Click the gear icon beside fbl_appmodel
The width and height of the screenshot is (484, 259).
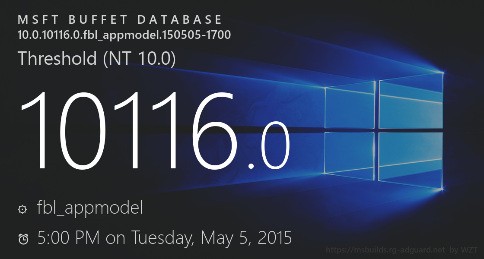(22, 209)
